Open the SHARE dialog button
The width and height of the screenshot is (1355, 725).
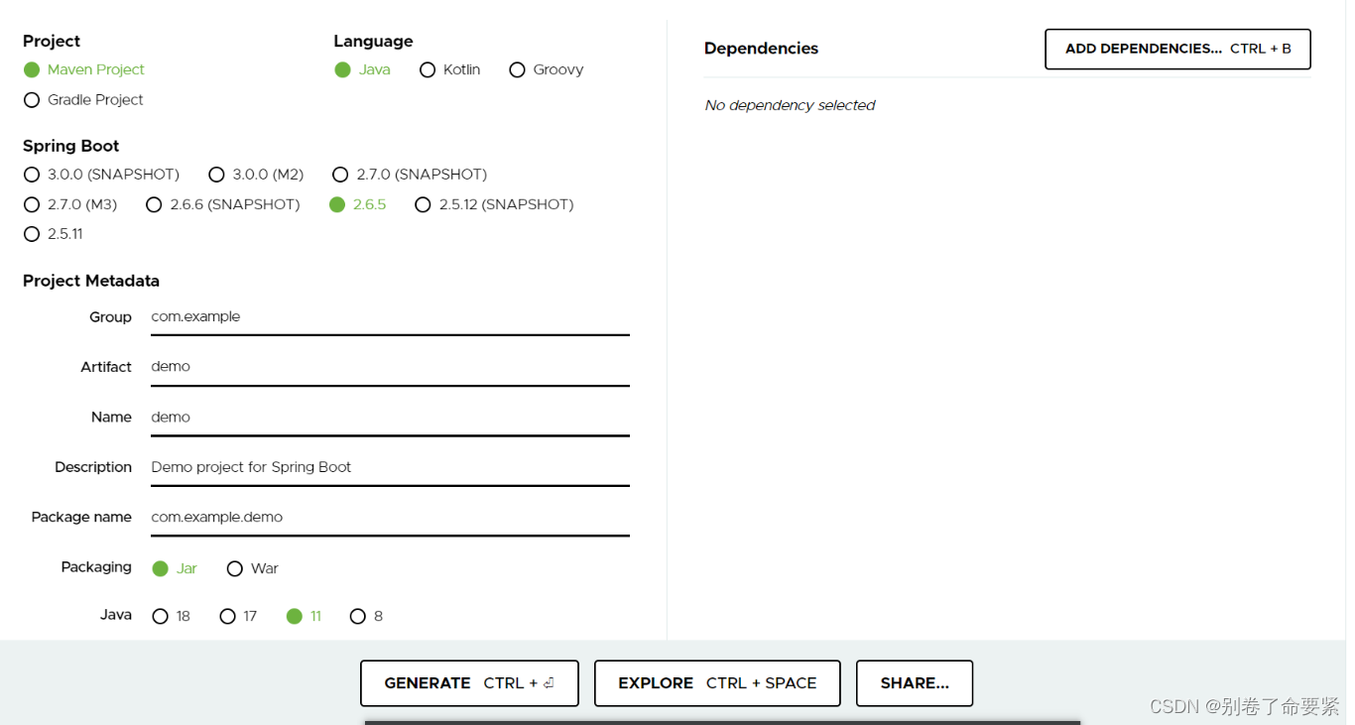(915, 683)
